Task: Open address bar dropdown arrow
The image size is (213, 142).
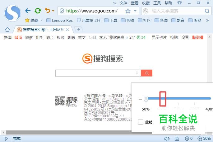Action: pyautogui.click(x=135, y=11)
